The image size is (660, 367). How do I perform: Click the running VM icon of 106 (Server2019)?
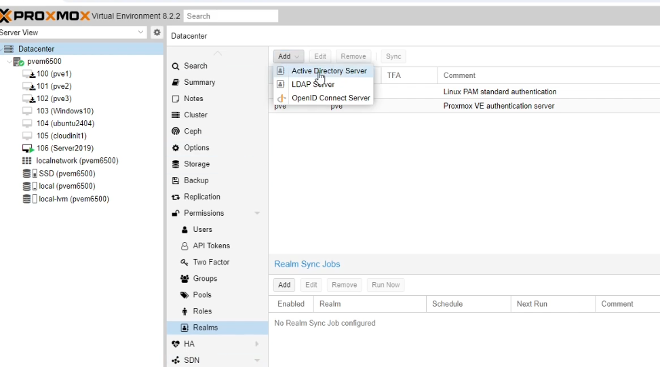tap(28, 148)
